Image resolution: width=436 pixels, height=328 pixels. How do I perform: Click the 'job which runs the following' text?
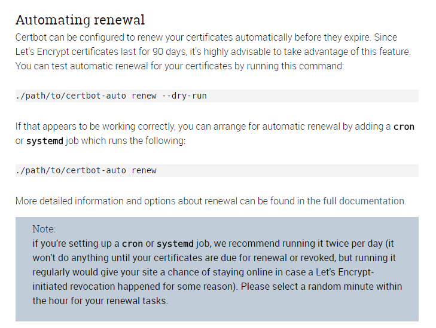126,141
